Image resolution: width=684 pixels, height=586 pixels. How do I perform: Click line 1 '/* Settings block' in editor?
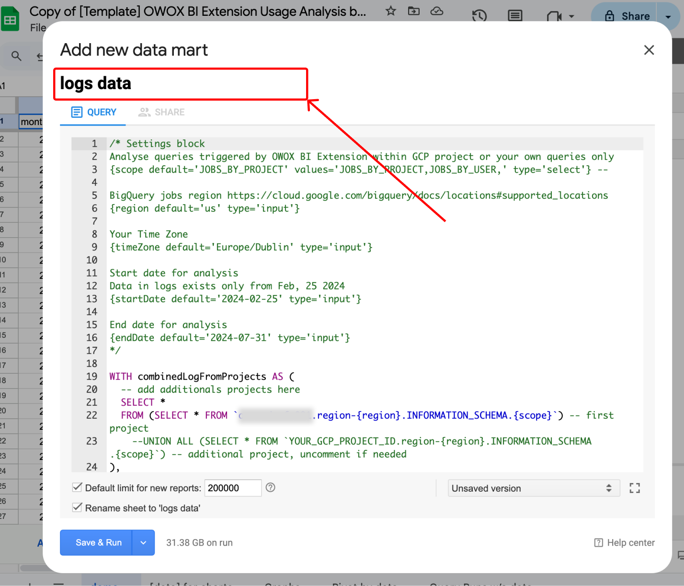click(x=157, y=144)
